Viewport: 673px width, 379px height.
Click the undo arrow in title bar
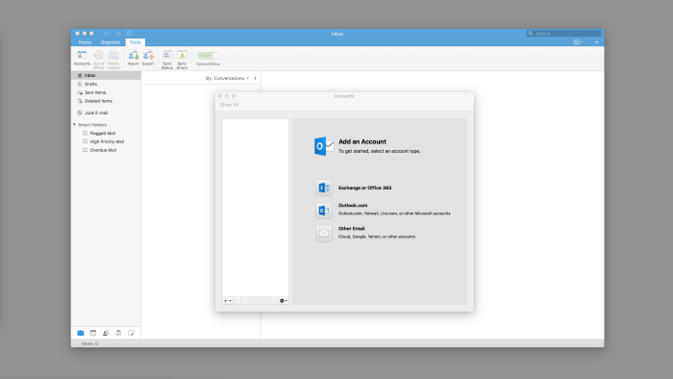coord(107,34)
